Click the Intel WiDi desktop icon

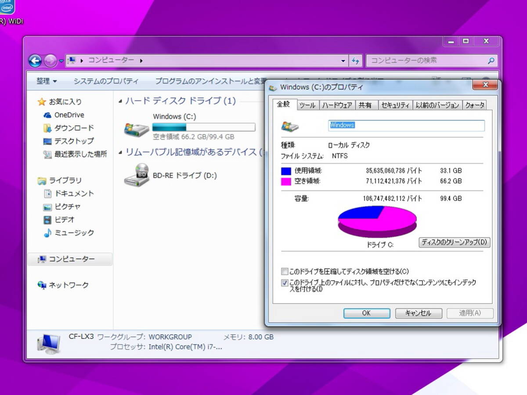pyautogui.click(x=7, y=7)
